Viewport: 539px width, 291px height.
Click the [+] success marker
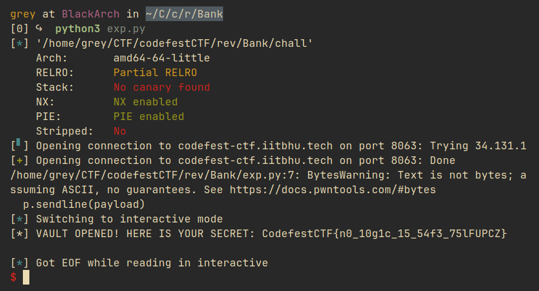coord(19,160)
